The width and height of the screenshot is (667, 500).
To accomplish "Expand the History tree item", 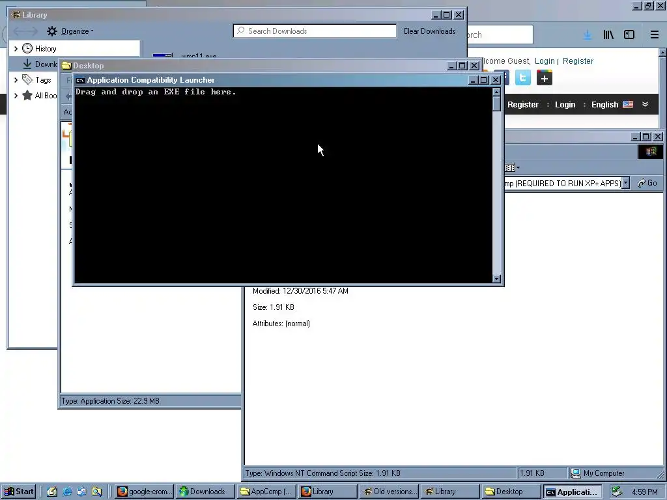I will point(16,48).
